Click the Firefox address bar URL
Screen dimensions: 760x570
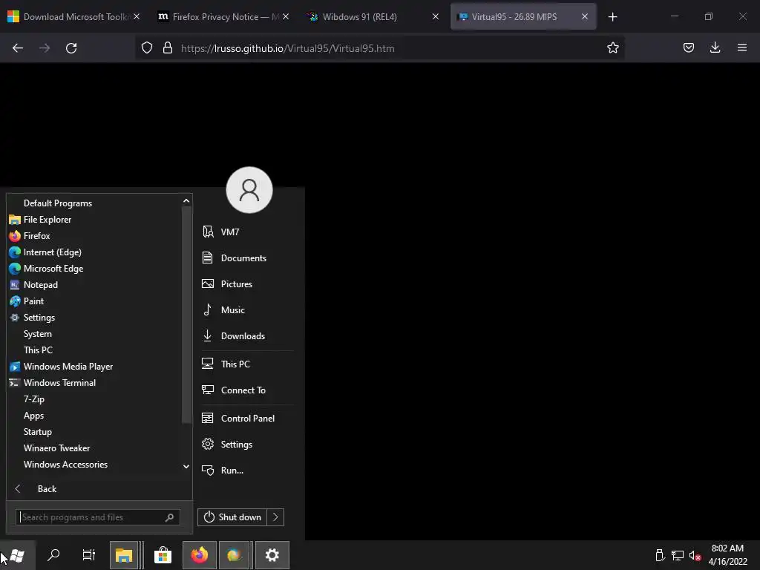pyautogui.click(x=287, y=48)
